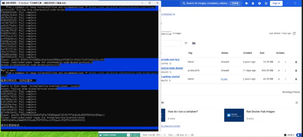Open Docker settings gear icon
This screenshot has width=303, height=137.
pos(259,3)
